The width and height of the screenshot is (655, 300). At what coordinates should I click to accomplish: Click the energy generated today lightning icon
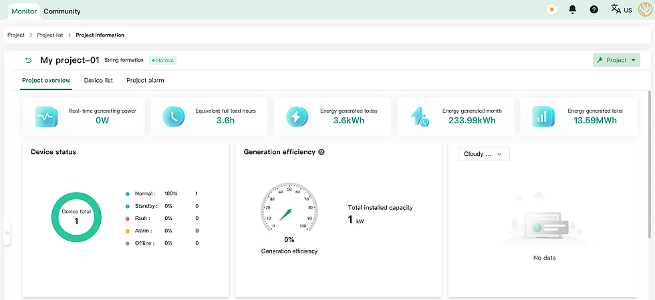pos(297,117)
